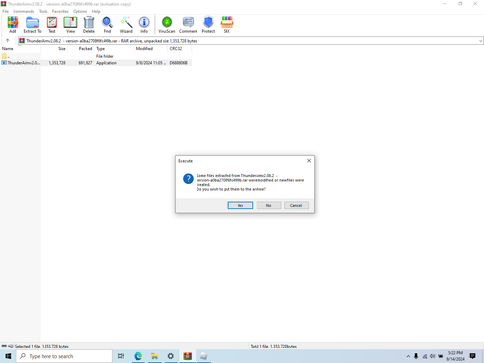Sort by the Packed column header

coord(81,49)
